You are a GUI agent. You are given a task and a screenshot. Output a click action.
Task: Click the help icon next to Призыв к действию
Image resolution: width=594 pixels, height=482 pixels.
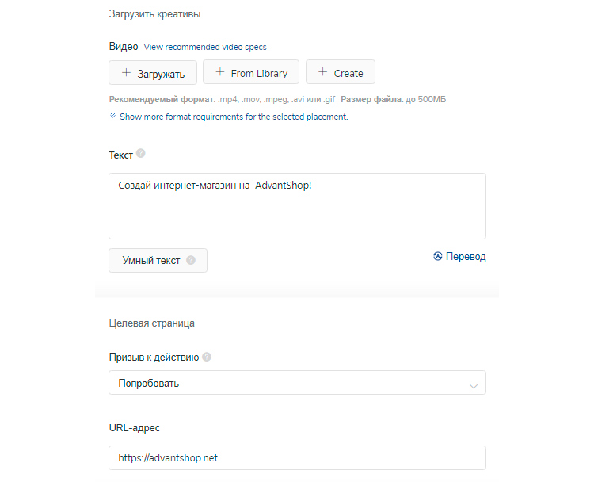click(x=207, y=357)
